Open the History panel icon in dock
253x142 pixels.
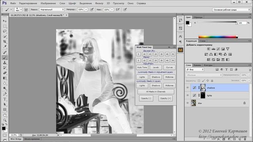(181, 20)
